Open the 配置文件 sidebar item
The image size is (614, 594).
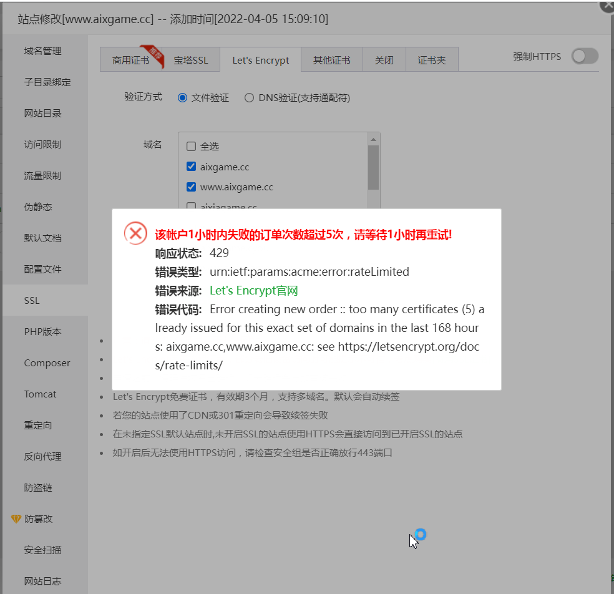(x=42, y=270)
